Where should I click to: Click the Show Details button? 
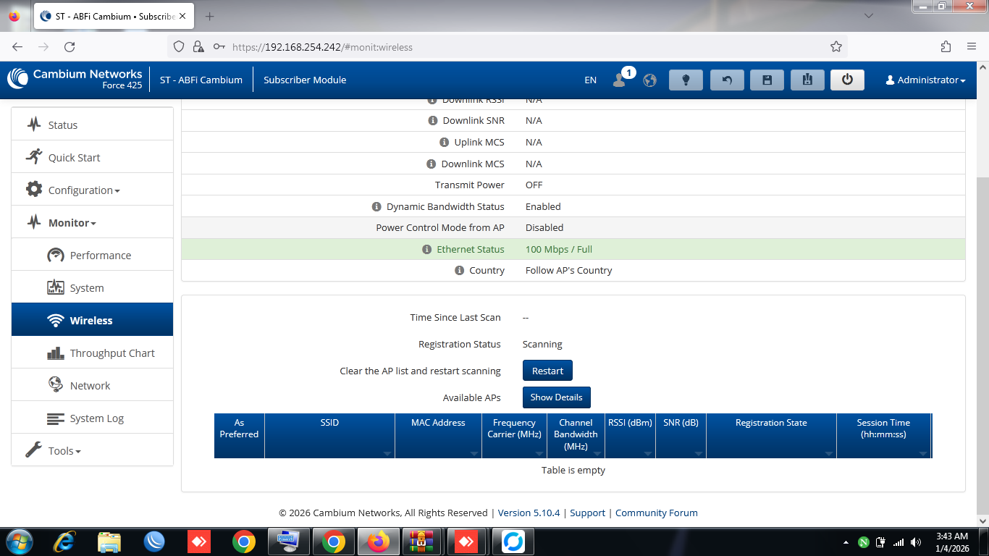pos(556,397)
